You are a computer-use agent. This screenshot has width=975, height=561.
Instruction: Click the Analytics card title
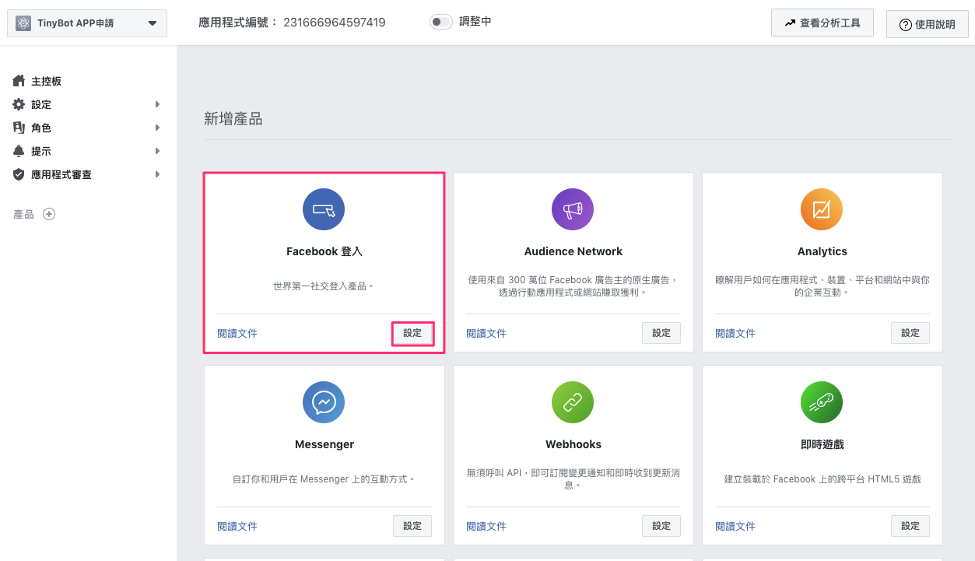(822, 251)
